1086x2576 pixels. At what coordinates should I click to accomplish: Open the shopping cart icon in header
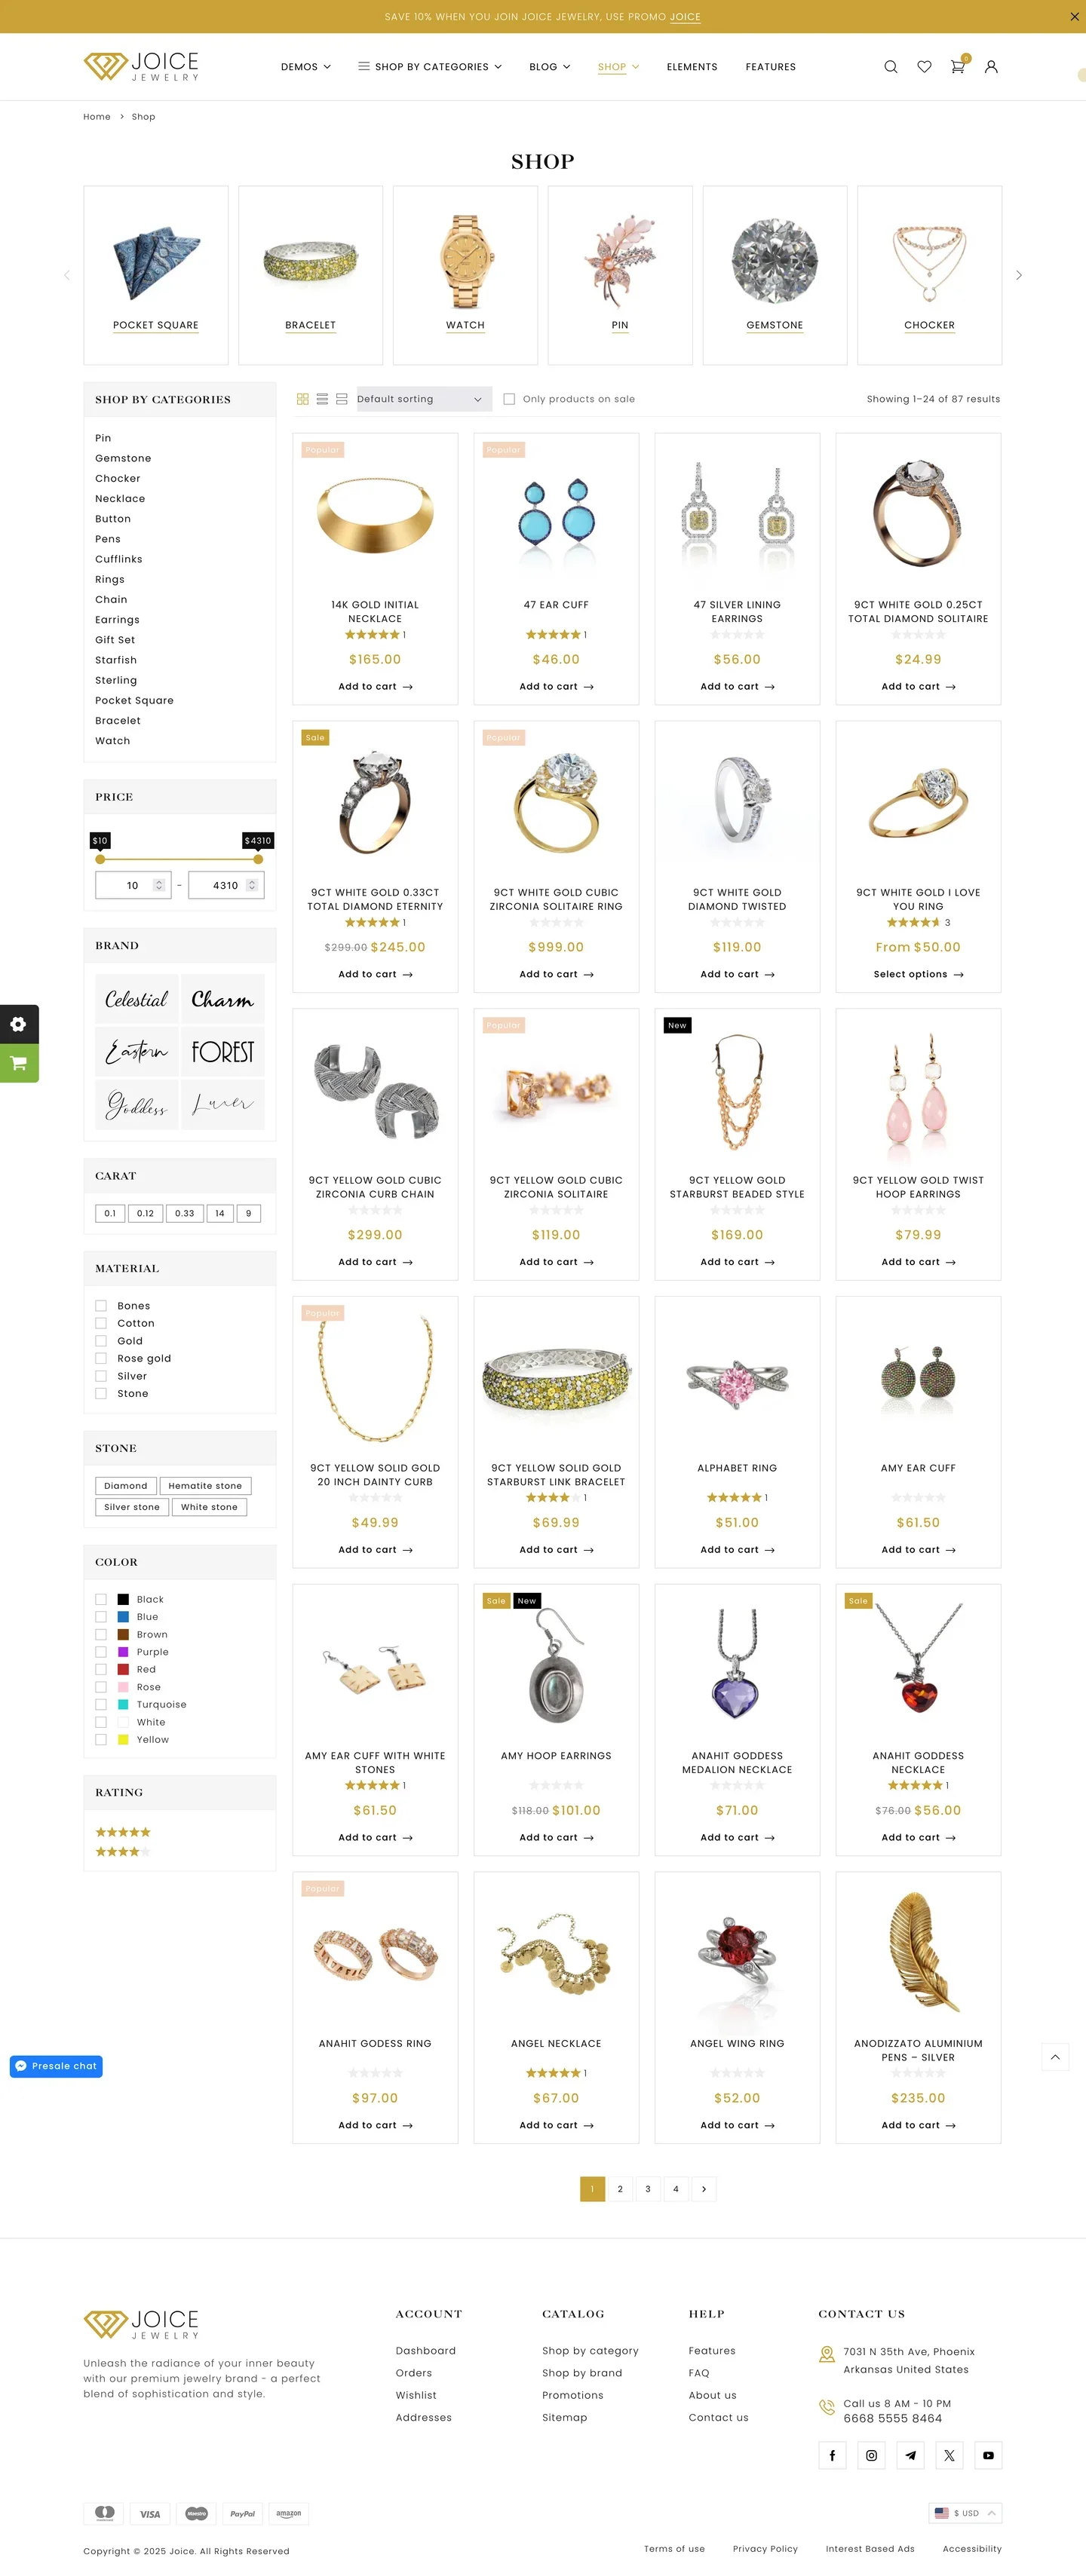click(958, 66)
